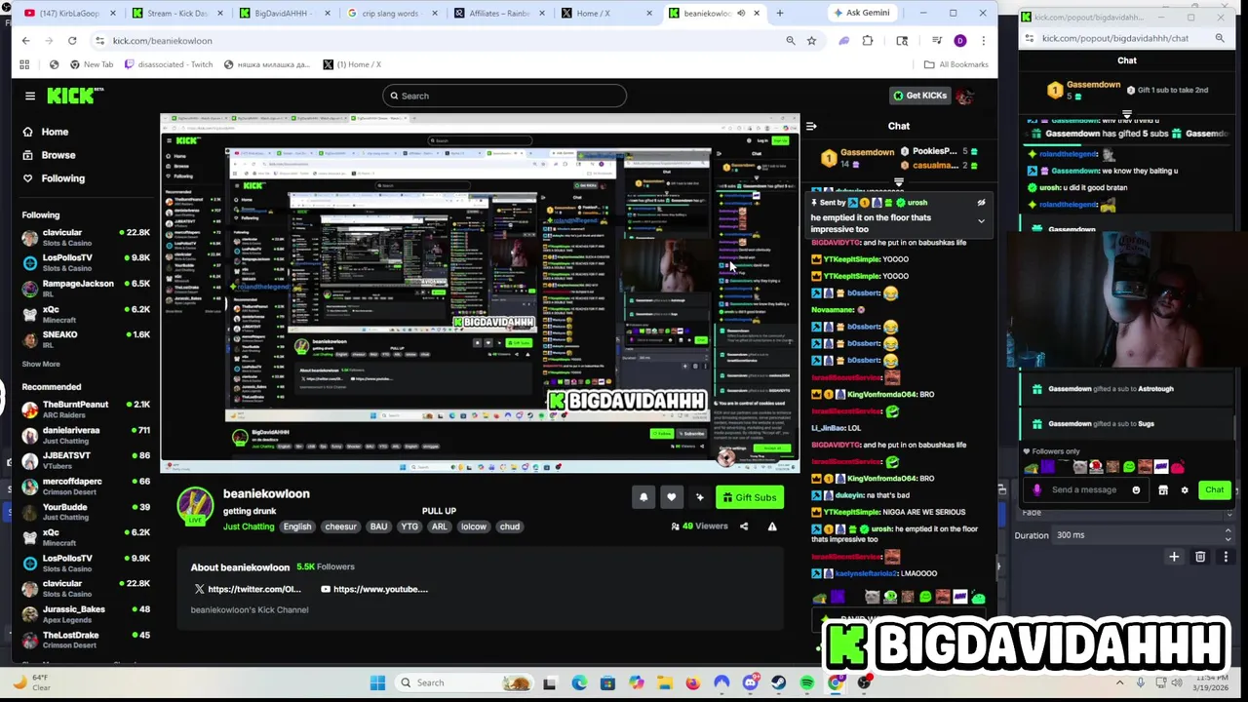Expand the leaderboard handle in popout chat
1248x702 pixels.
coord(1127,114)
